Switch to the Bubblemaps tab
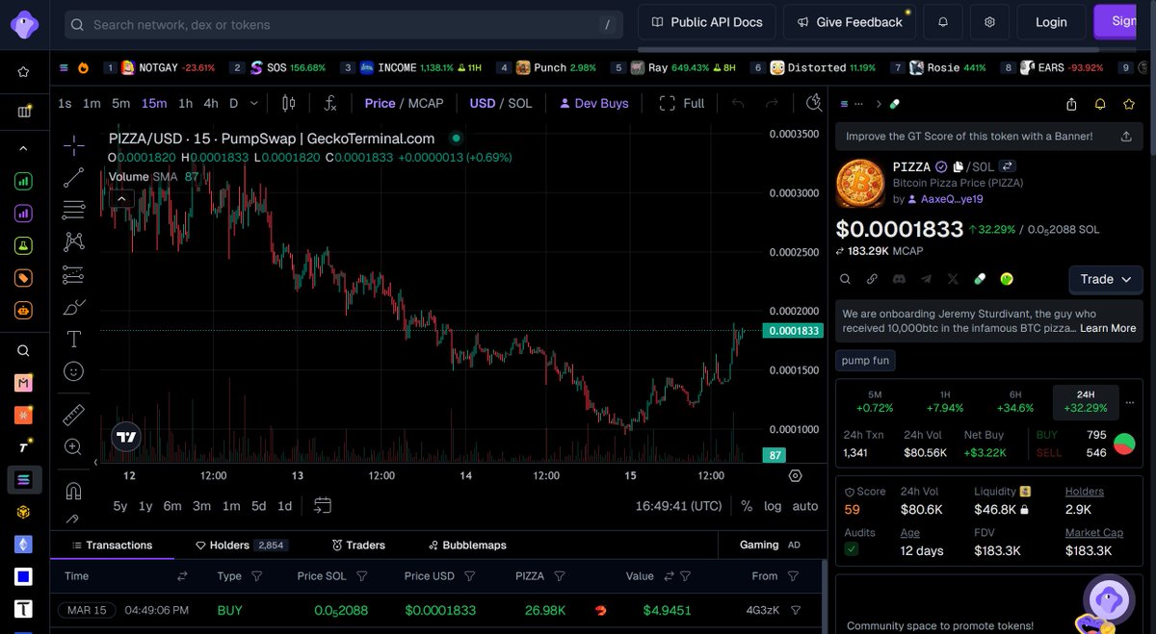 pos(467,545)
